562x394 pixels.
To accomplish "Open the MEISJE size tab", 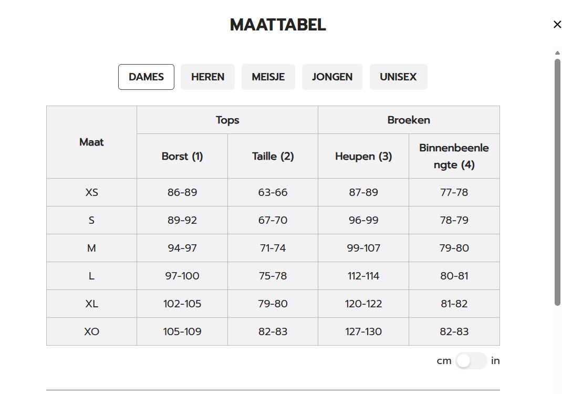I will point(268,77).
